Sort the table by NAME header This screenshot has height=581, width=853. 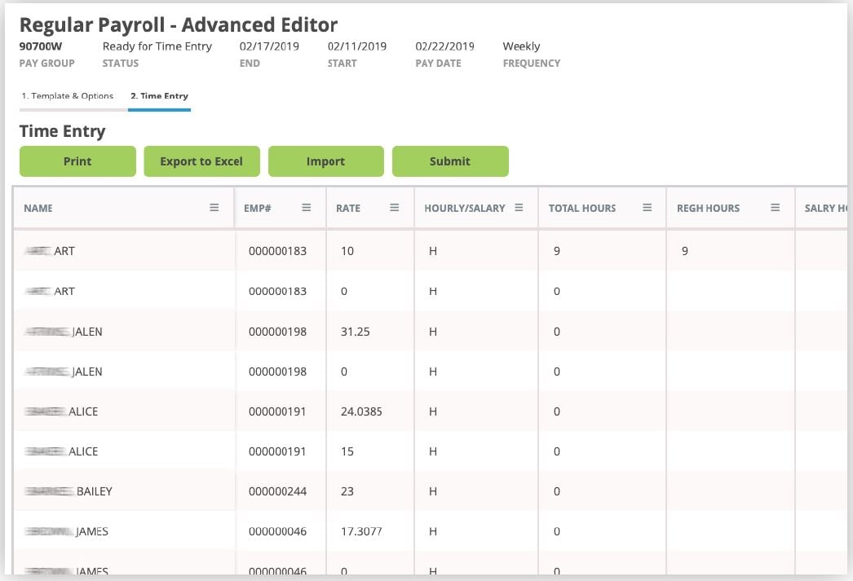tap(37, 208)
